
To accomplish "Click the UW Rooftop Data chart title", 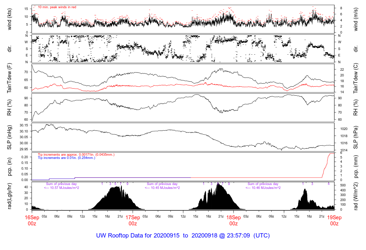I will pos(183,236).
